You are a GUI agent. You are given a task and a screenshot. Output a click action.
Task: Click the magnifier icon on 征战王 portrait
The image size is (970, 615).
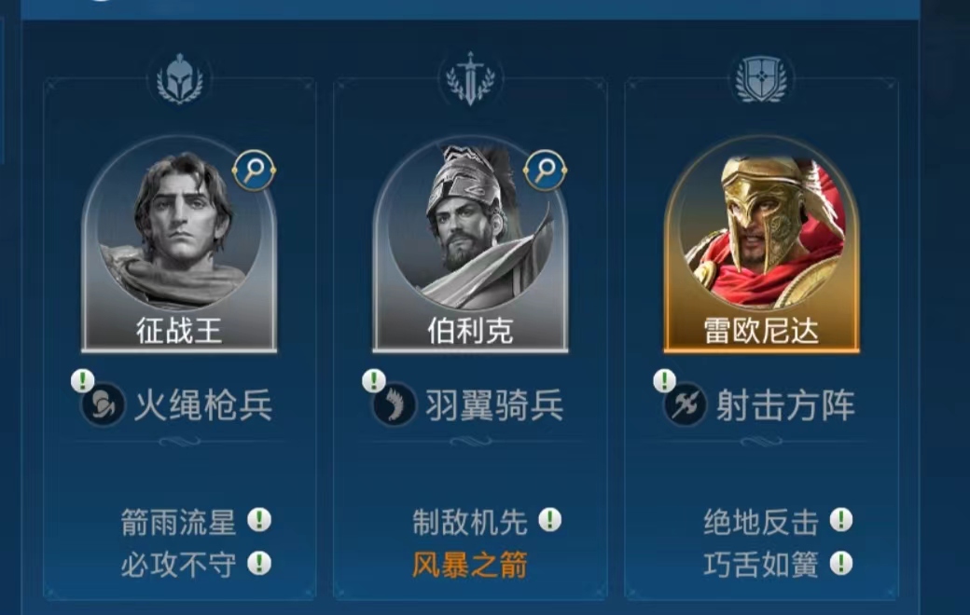click(x=255, y=170)
